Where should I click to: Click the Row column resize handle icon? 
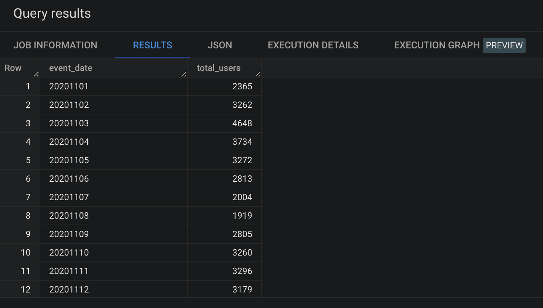click(x=36, y=74)
